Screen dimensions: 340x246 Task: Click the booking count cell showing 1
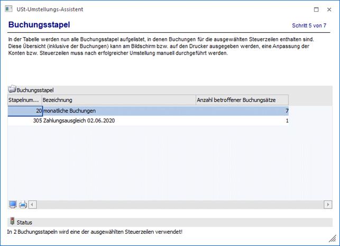coord(242,121)
